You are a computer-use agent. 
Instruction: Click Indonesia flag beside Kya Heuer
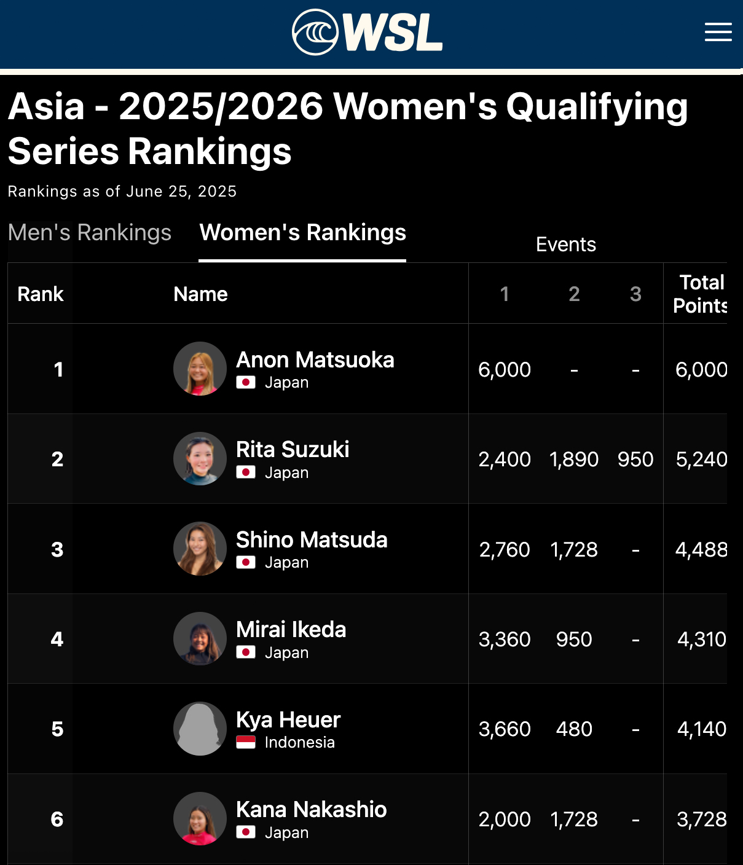pyautogui.click(x=246, y=742)
